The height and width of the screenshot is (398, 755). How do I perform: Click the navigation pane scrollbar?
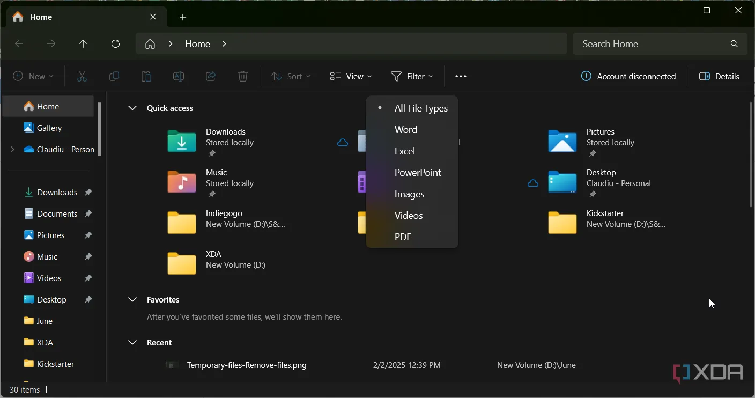[x=100, y=129]
